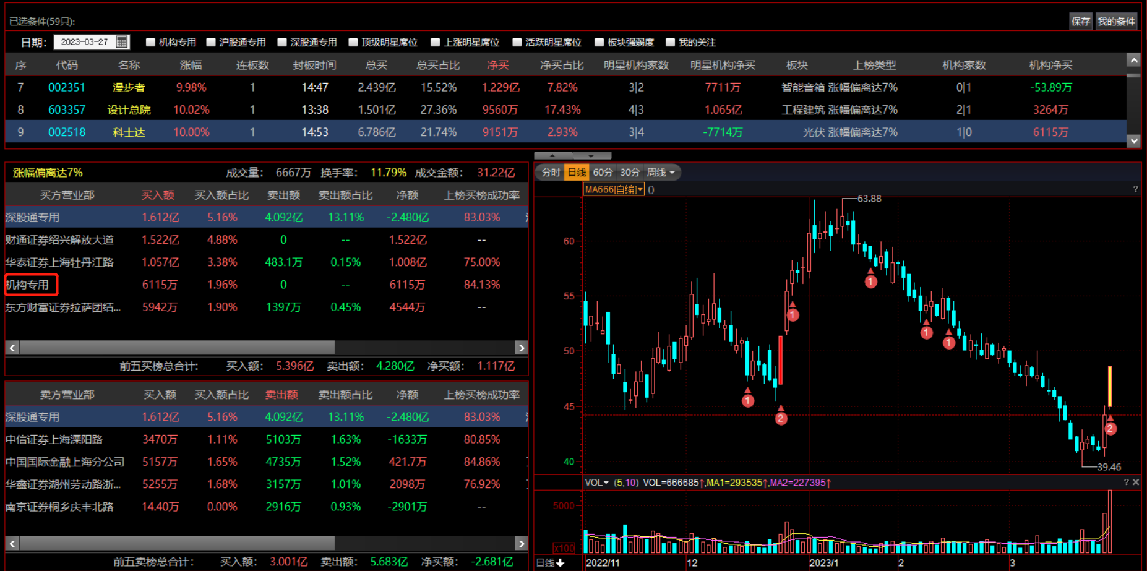Click the panel splitter down arrow
1147x571 pixels.
pos(591,156)
